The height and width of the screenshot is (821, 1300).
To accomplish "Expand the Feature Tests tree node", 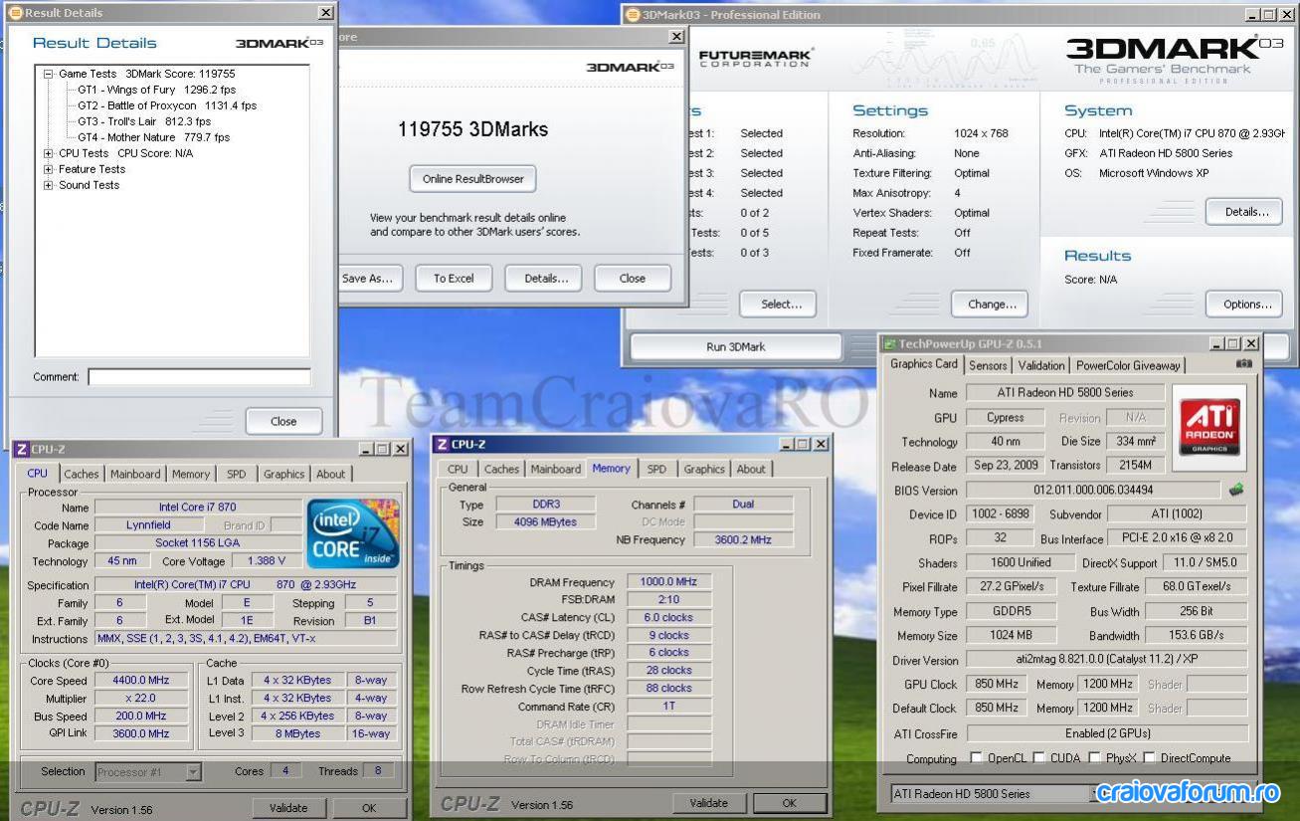I will coord(48,169).
